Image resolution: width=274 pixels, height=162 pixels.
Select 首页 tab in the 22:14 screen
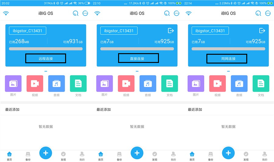(x=192, y=156)
